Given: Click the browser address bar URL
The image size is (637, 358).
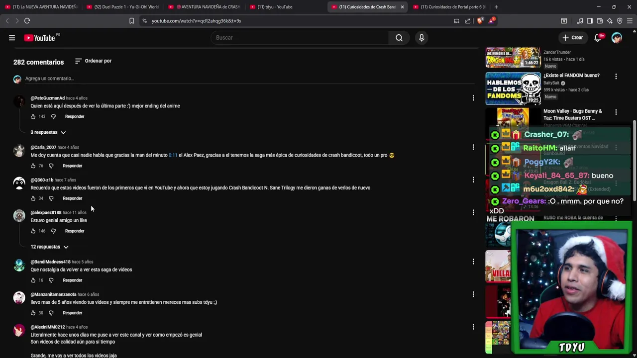Looking at the screenshot, I should point(196,21).
